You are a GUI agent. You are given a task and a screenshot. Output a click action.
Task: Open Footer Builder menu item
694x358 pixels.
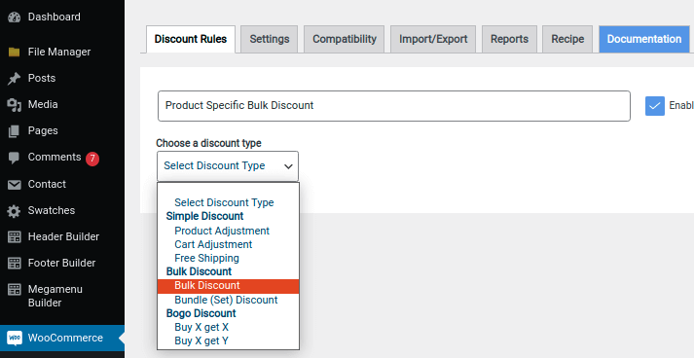(x=62, y=264)
